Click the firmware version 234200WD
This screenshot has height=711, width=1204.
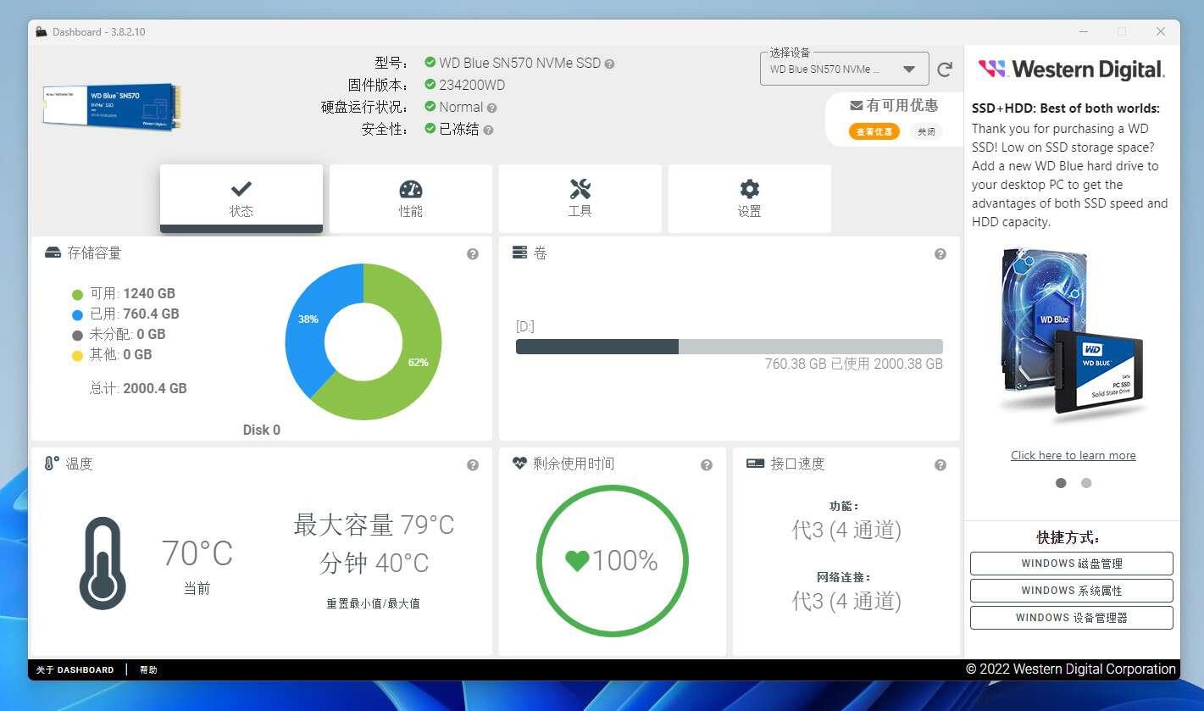click(x=472, y=85)
